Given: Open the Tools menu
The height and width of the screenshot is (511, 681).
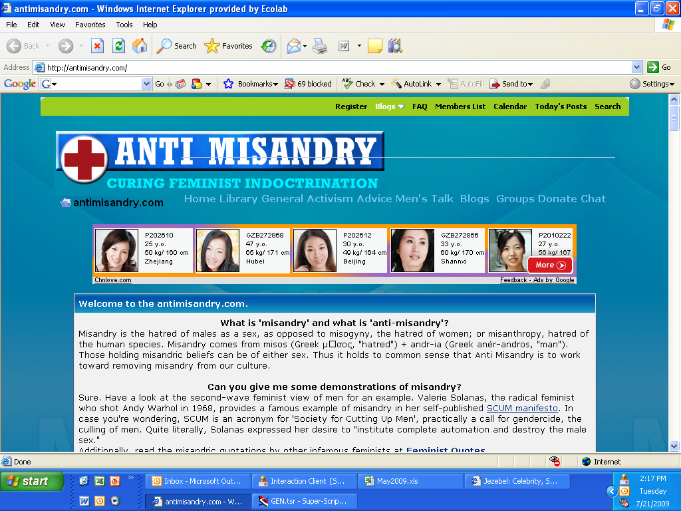Looking at the screenshot, I should pyautogui.click(x=124, y=25).
